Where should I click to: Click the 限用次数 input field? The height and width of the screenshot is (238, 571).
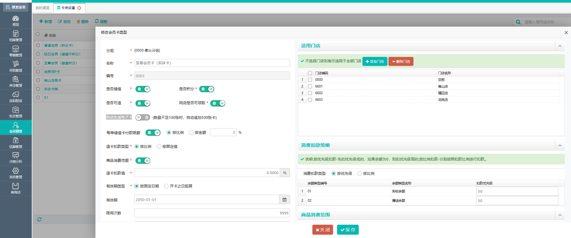point(212,213)
